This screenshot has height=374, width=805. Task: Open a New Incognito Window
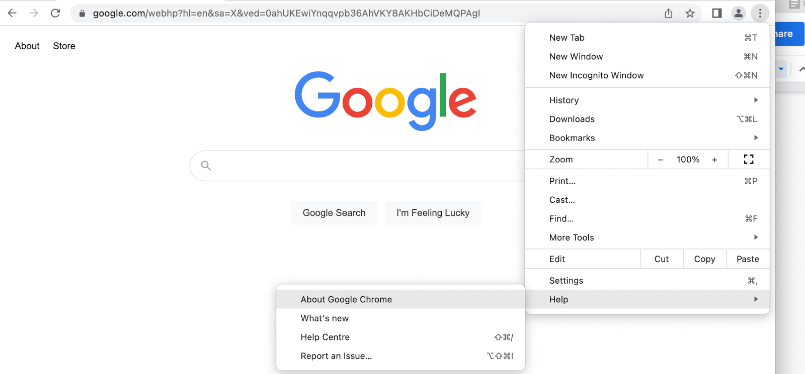point(647,75)
